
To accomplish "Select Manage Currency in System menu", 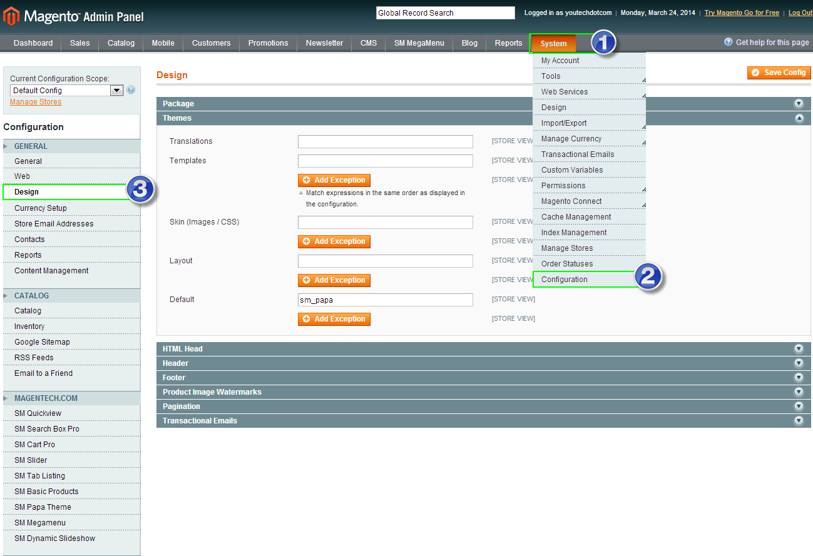I will pyautogui.click(x=589, y=139).
